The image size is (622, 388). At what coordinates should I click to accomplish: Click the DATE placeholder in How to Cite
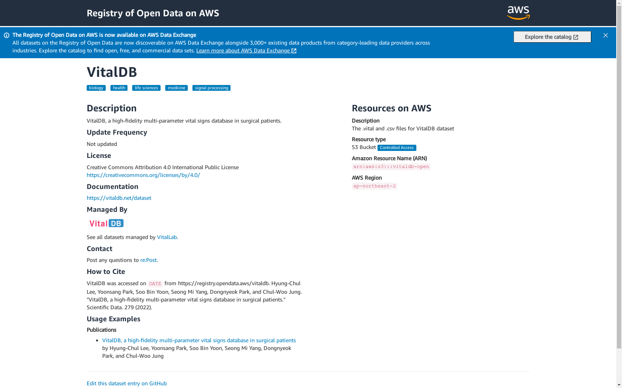click(155, 284)
